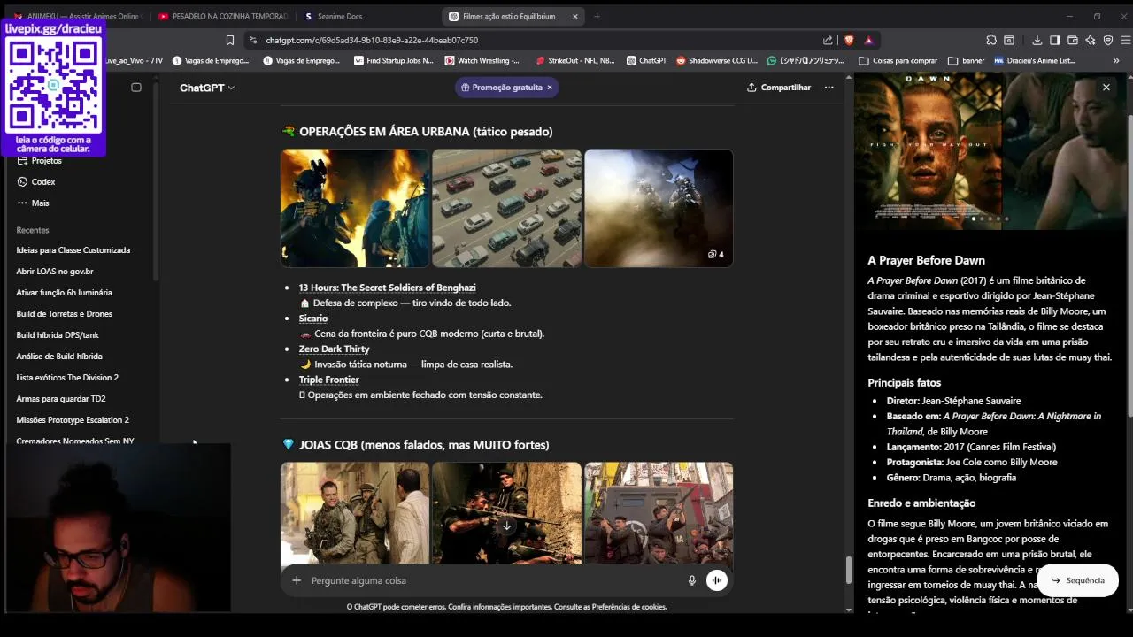Click the microphone dictation icon
Screen dimensions: 1133x637
tap(692, 580)
